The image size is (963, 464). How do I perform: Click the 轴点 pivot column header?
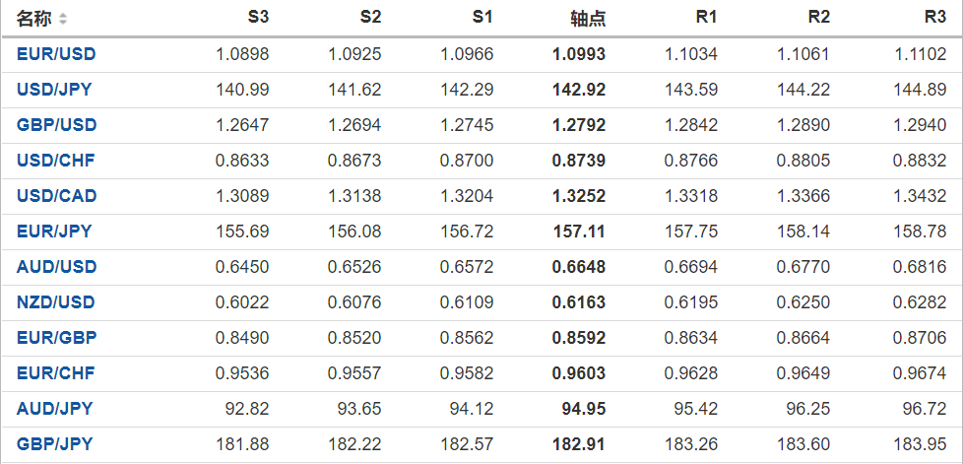pyautogui.click(x=588, y=19)
